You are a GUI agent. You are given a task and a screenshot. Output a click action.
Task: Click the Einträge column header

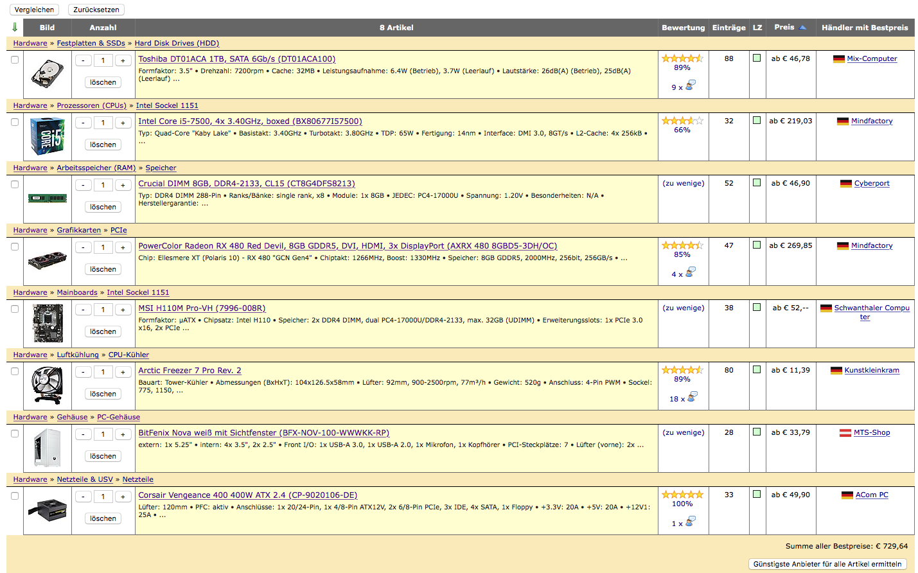729,28
